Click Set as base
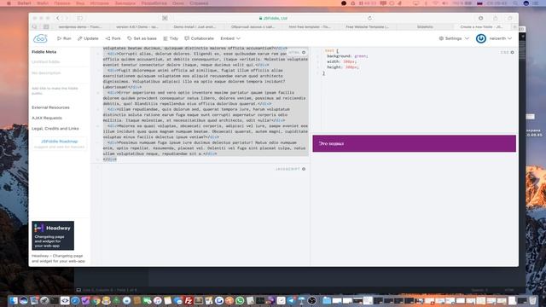This screenshot has height=307, width=546. pyautogui.click(x=142, y=38)
